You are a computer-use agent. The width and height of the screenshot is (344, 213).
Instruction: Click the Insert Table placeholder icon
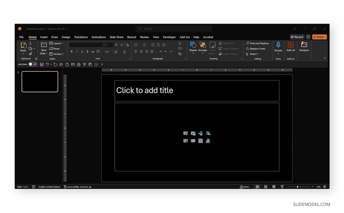tap(200, 141)
